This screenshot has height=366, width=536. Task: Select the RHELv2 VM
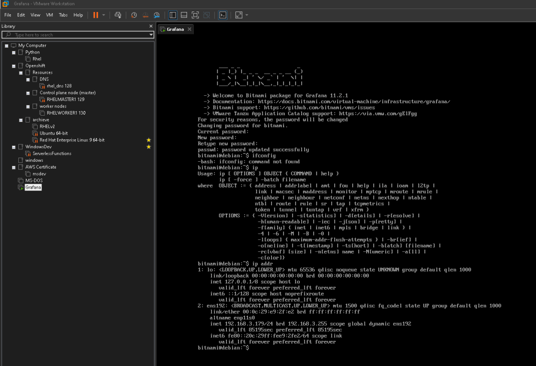tap(47, 126)
